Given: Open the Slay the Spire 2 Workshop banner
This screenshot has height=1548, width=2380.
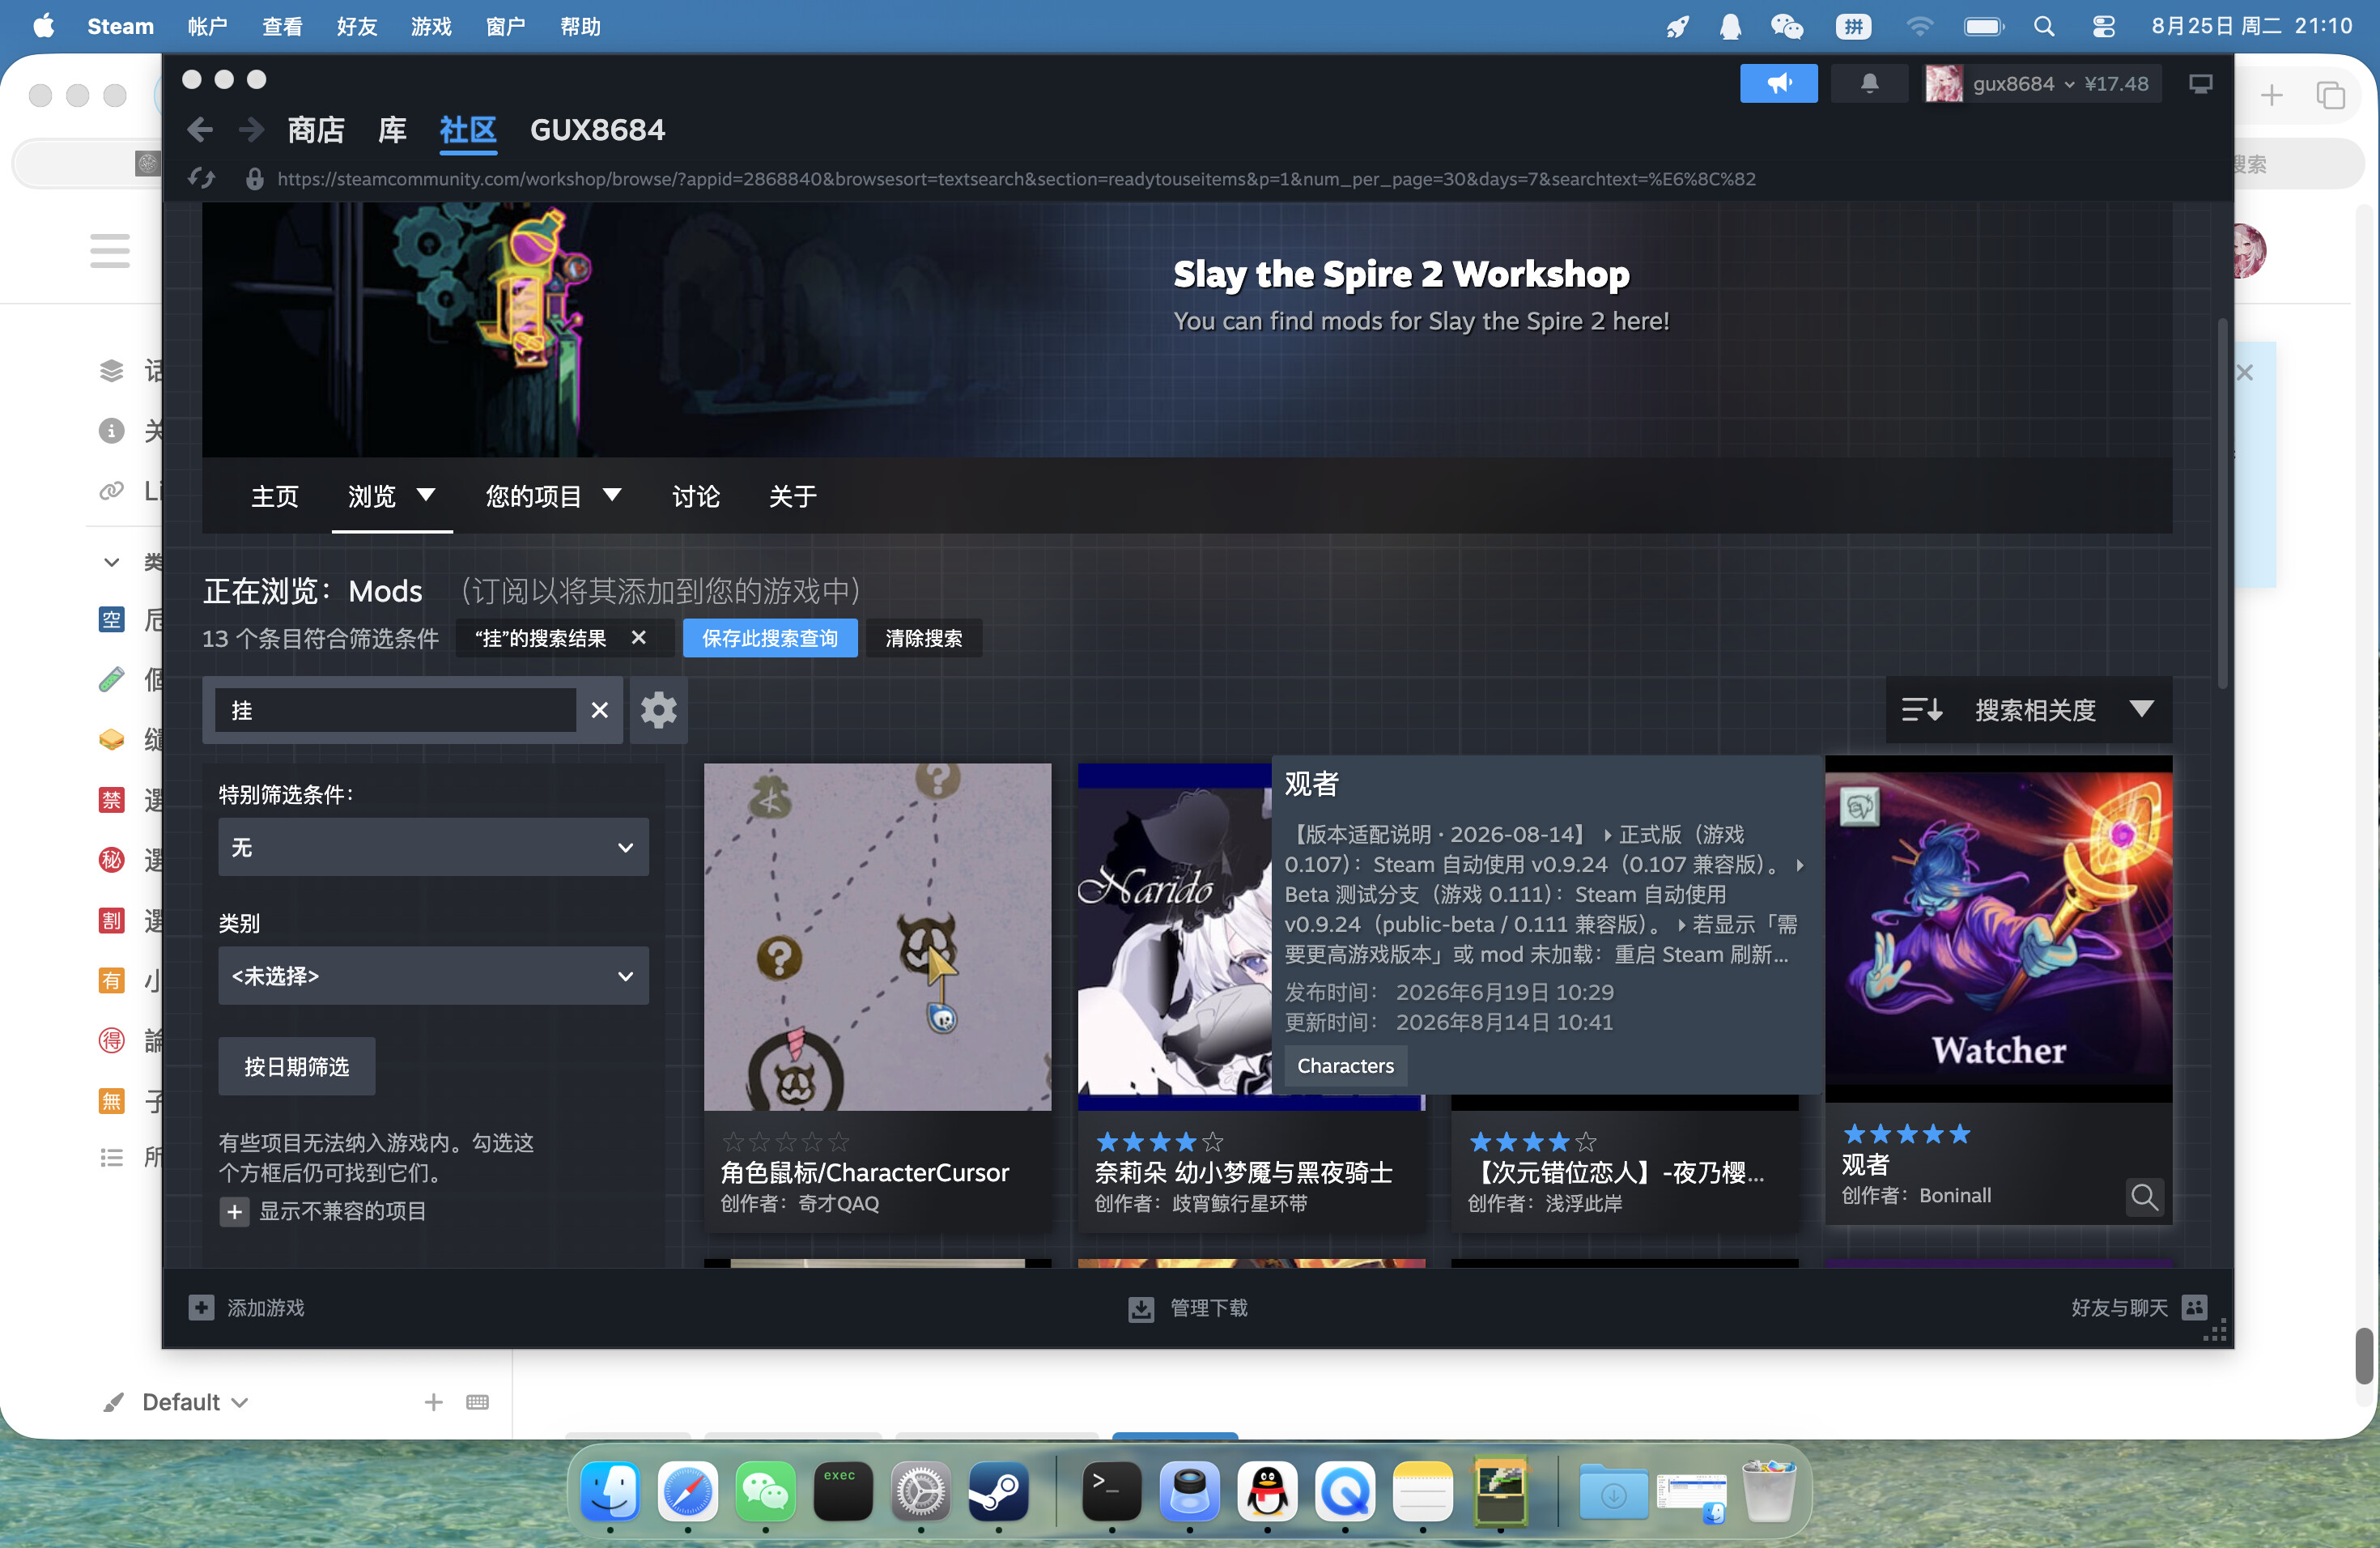Looking at the screenshot, I should (1187, 330).
